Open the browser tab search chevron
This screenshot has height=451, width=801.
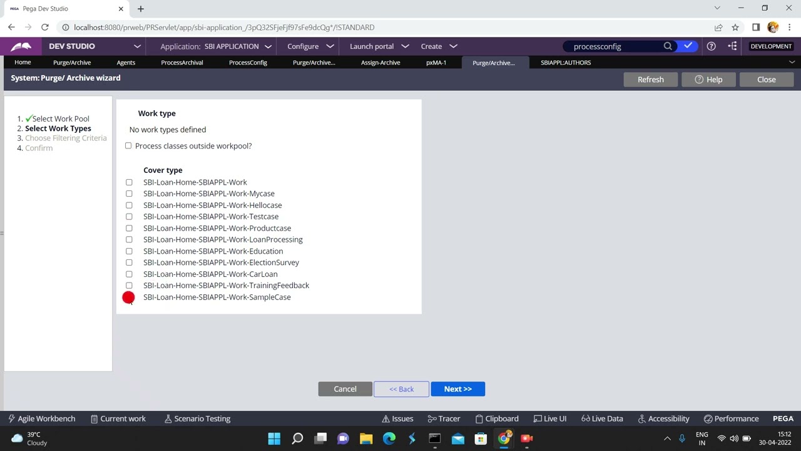(x=717, y=8)
